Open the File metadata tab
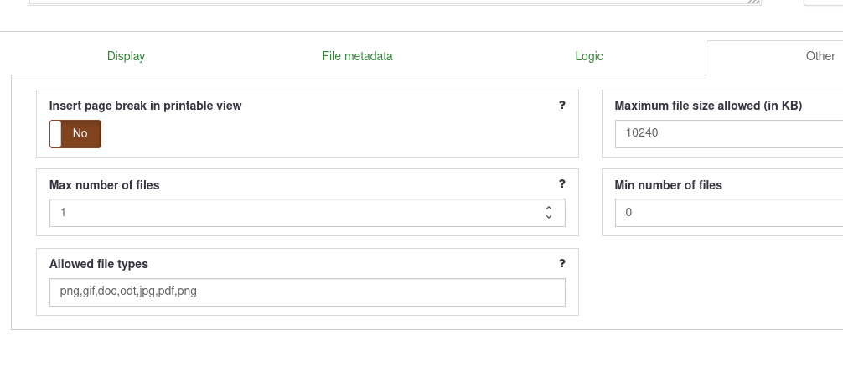This screenshot has width=843, height=367. 357,56
